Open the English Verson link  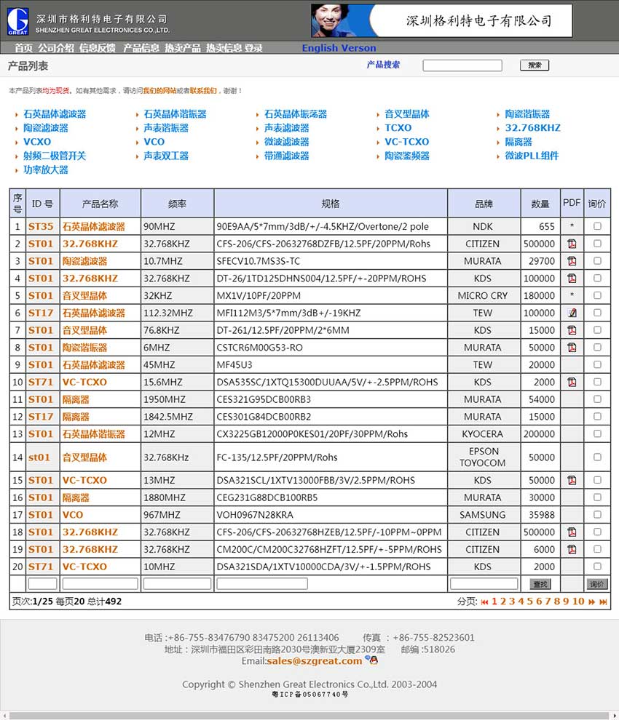click(x=339, y=47)
